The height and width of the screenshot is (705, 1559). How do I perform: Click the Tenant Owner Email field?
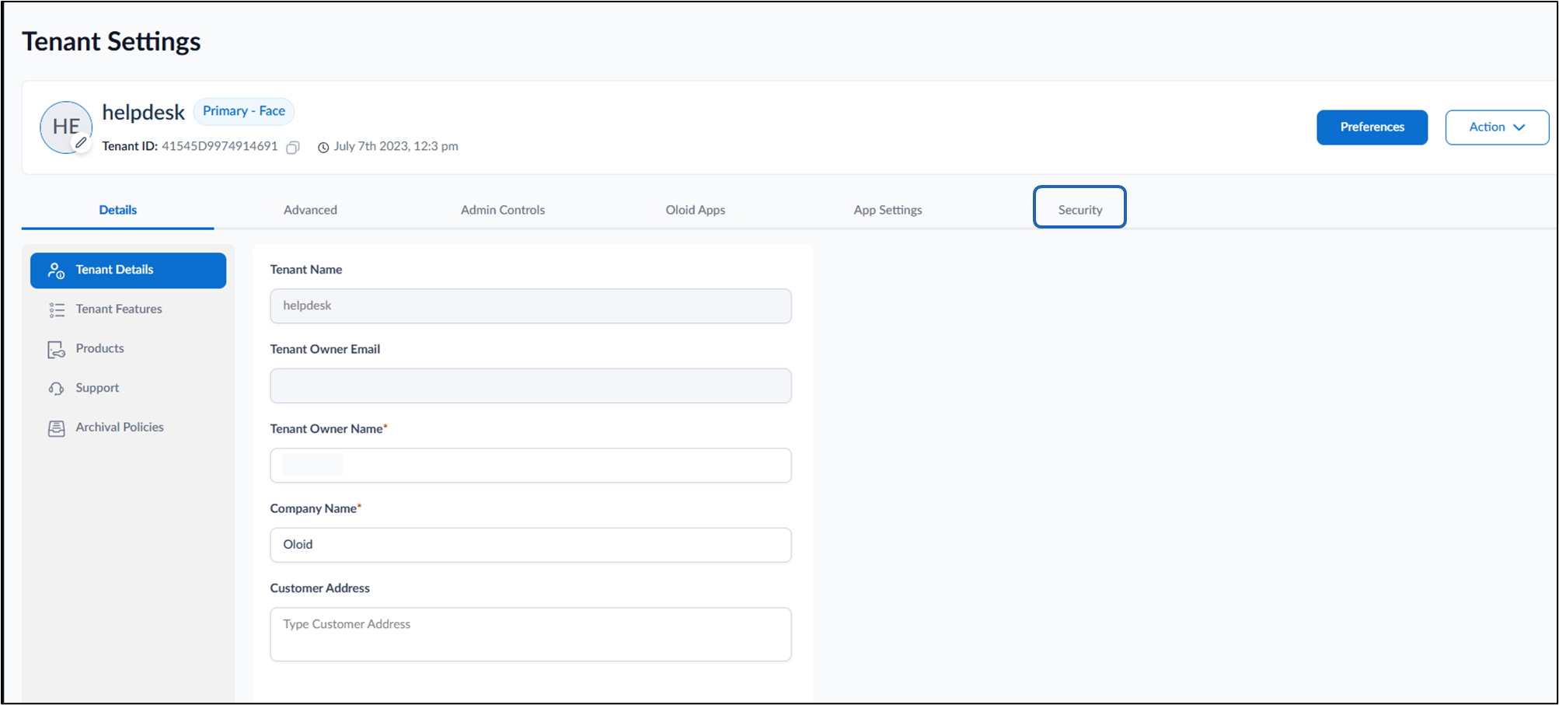531,386
